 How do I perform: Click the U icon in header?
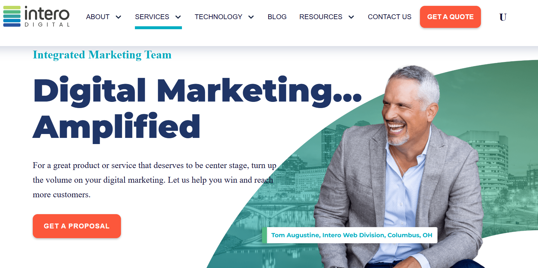503,17
